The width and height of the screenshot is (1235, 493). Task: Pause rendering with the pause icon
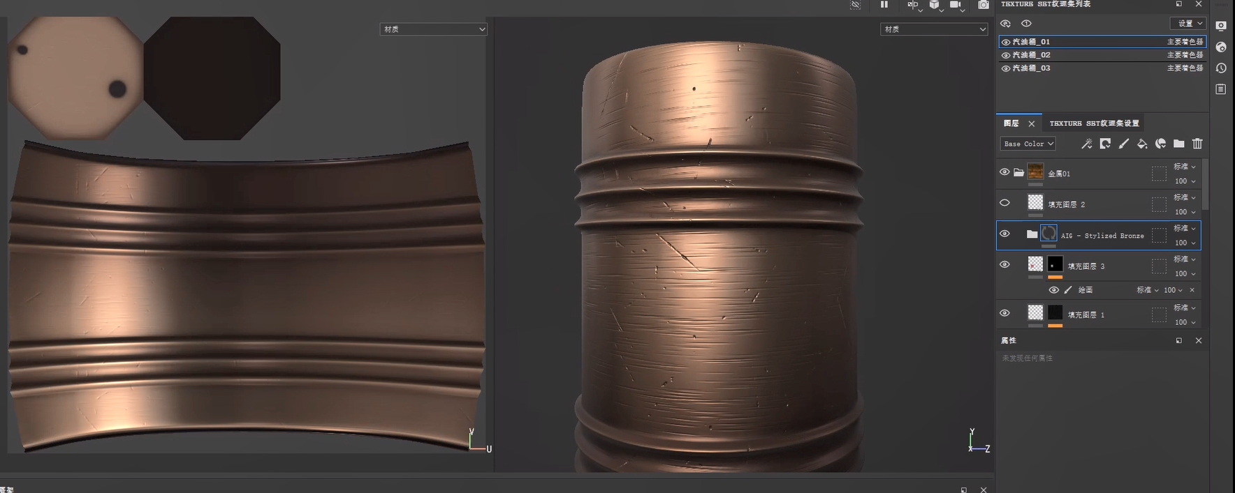coord(884,5)
